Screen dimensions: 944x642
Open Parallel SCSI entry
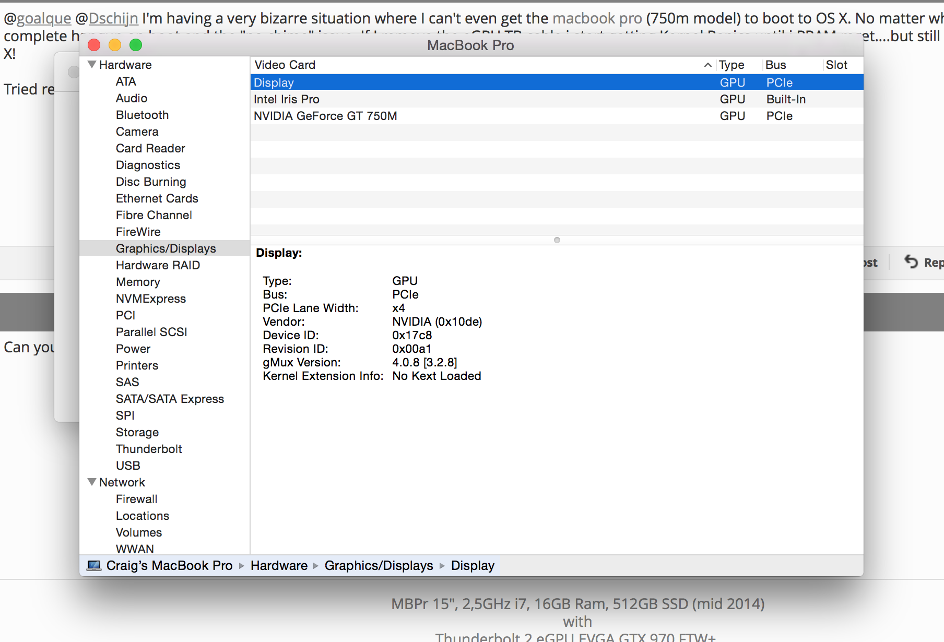(151, 332)
